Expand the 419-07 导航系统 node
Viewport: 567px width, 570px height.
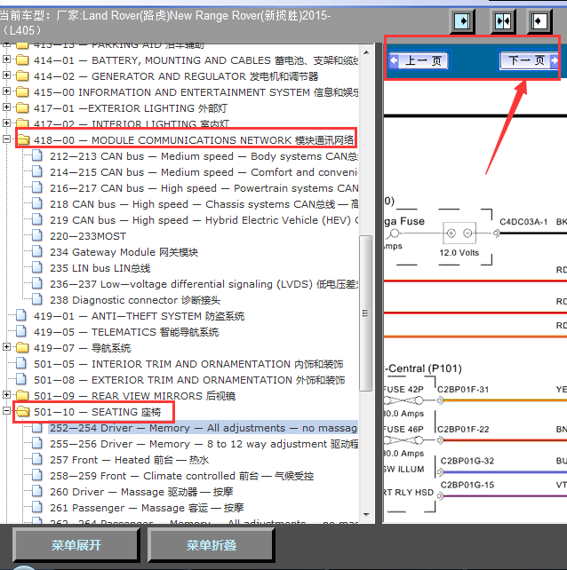click(x=6, y=347)
